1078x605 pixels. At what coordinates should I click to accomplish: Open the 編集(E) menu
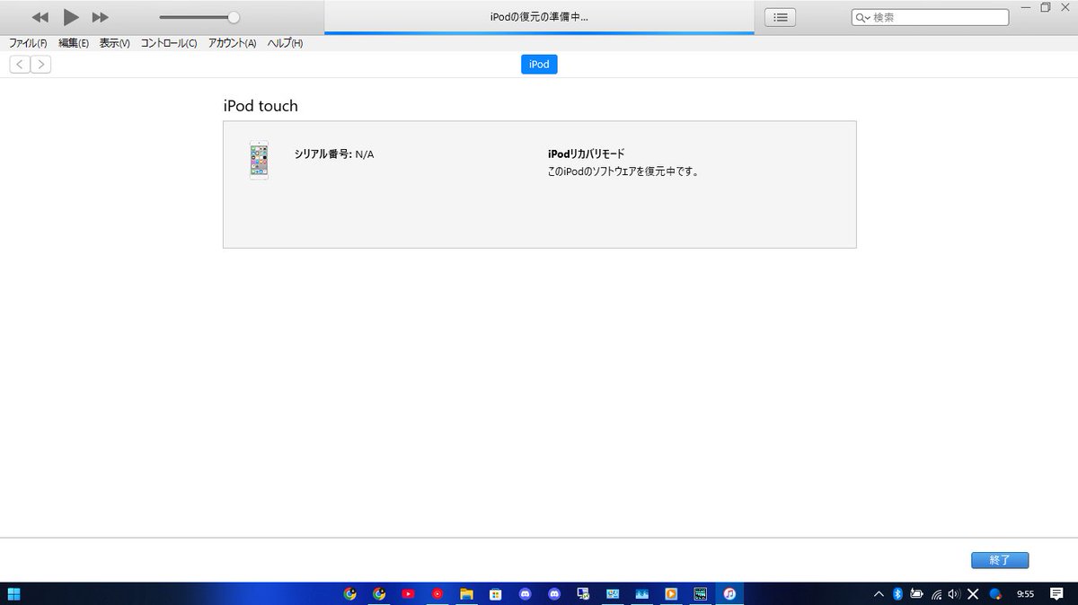pos(74,43)
